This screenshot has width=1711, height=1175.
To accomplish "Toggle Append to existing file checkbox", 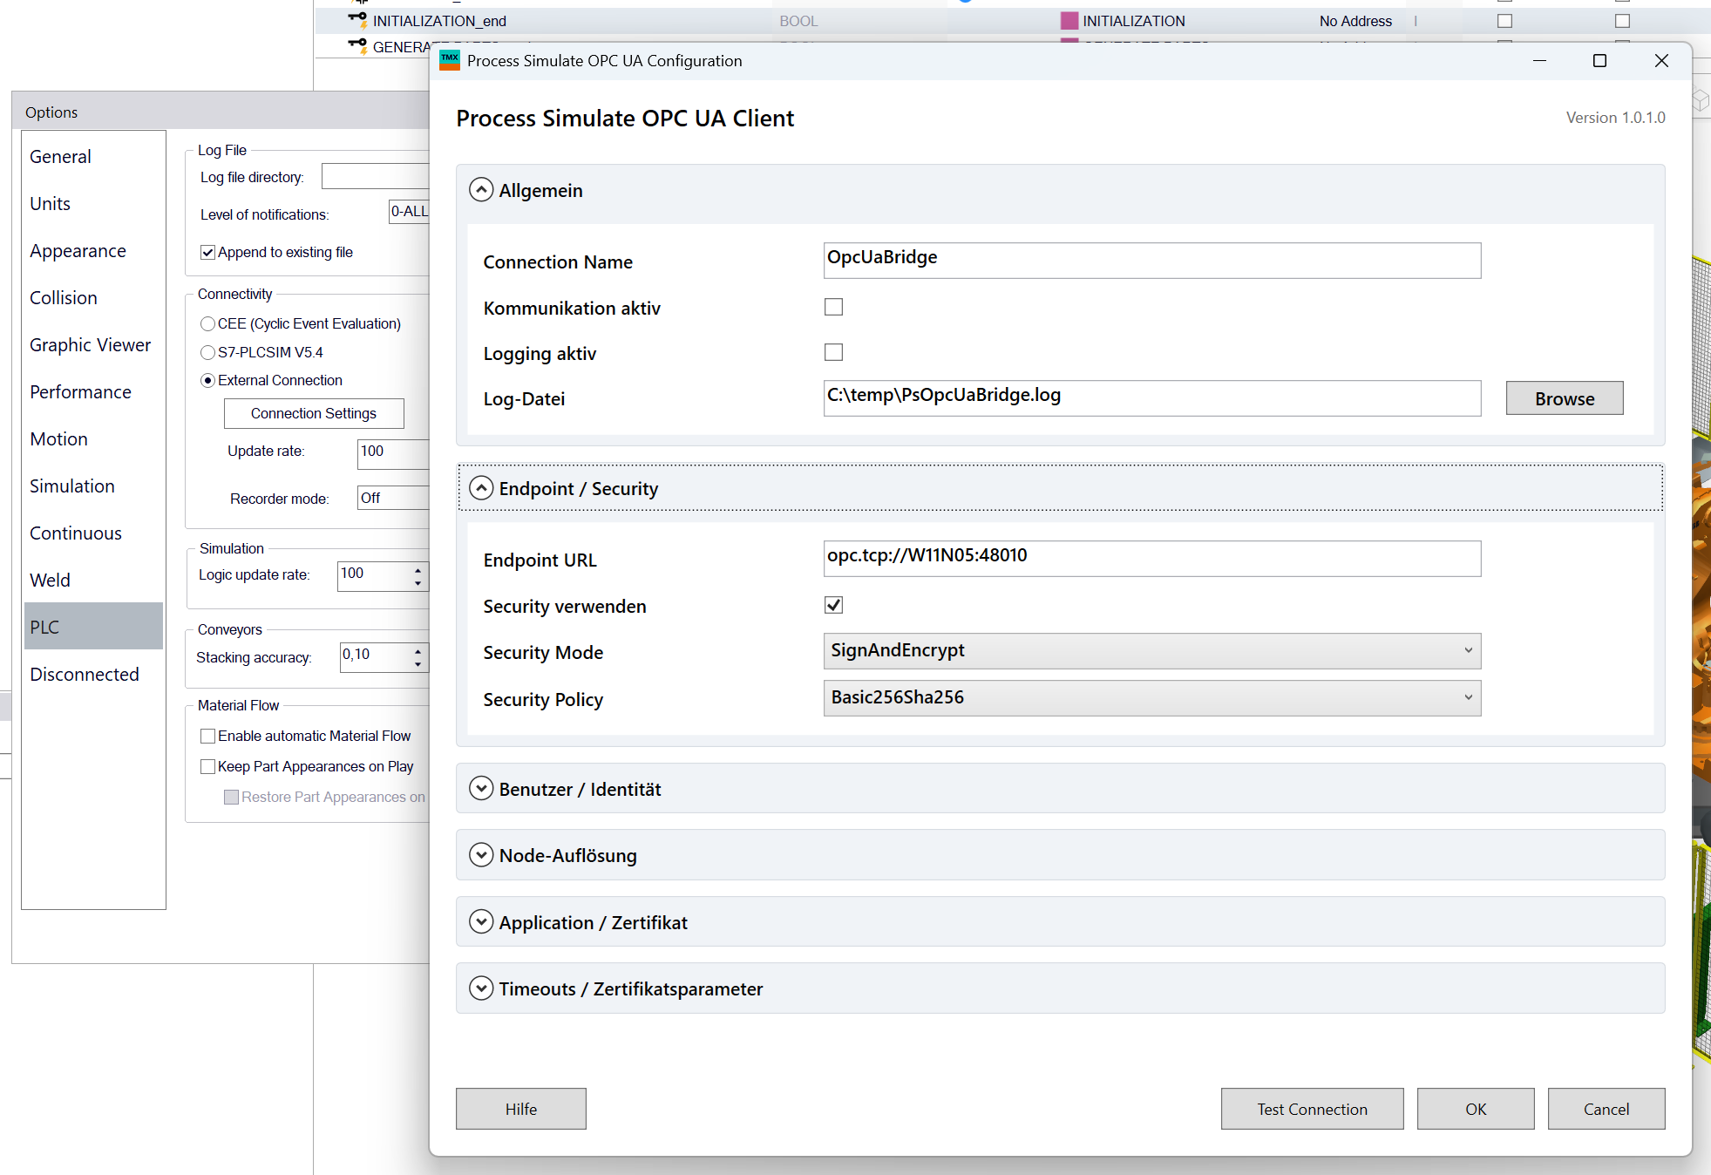I will (207, 253).
